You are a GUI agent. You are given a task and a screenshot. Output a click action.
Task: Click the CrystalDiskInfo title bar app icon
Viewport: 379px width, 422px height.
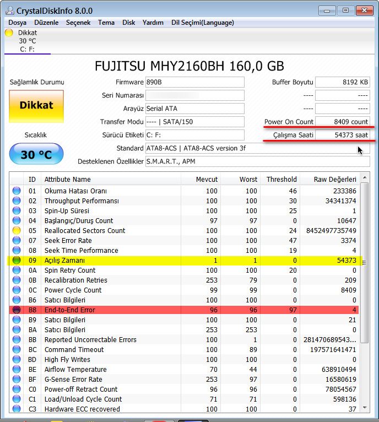tap(10, 11)
